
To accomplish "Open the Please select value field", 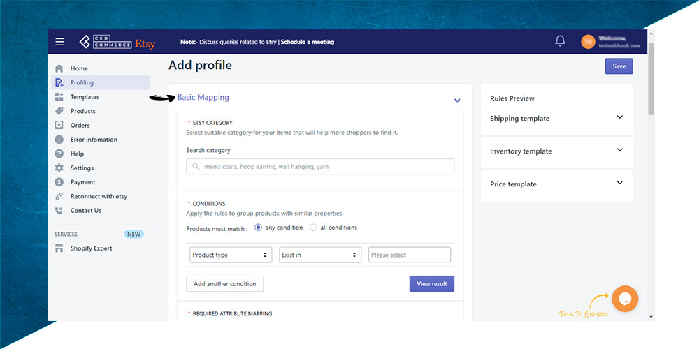I will click(x=410, y=255).
